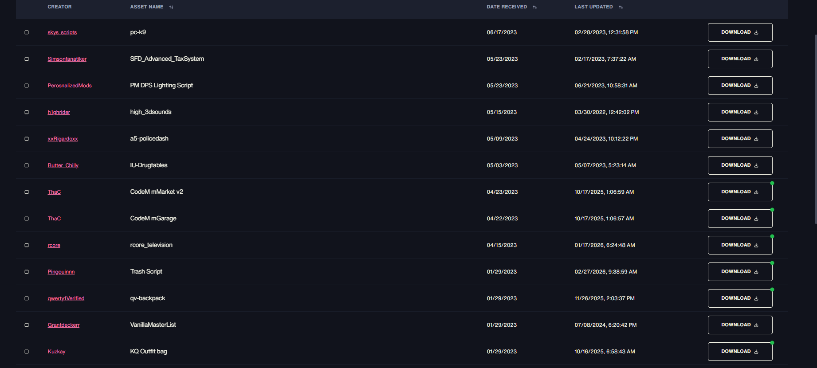The width and height of the screenshot is (817, 368).
Task: Download VanillaMasterList asset
Action: (740, 325)
